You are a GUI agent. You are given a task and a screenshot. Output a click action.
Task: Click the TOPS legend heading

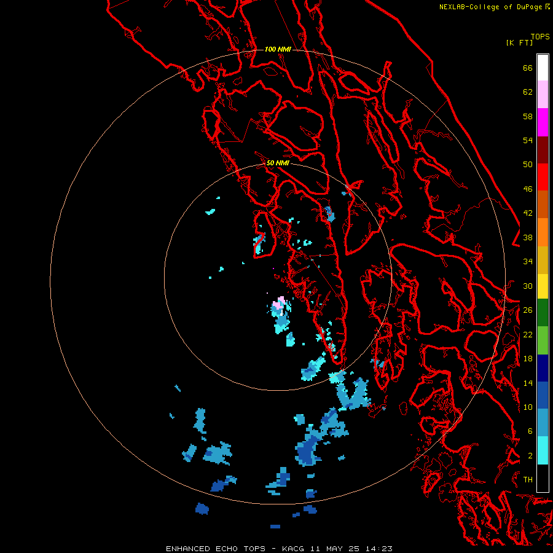click(x=540, y=37)
